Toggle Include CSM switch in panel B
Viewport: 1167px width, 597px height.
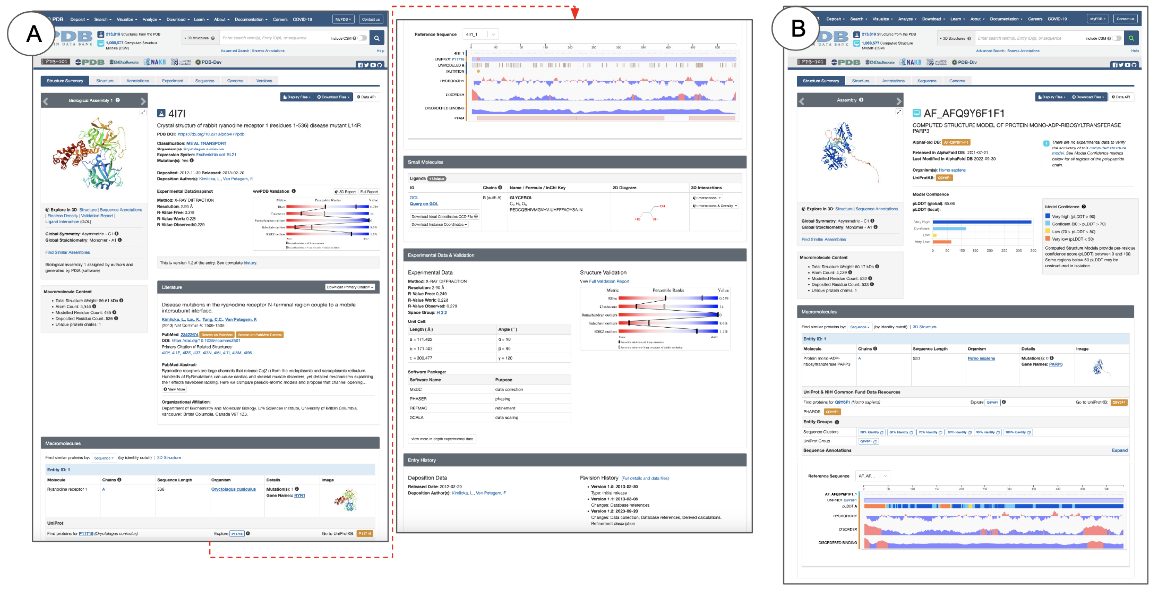point(1117,37)
